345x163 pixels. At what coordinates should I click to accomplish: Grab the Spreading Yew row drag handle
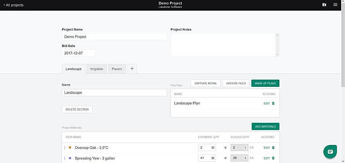pos(65,158)
